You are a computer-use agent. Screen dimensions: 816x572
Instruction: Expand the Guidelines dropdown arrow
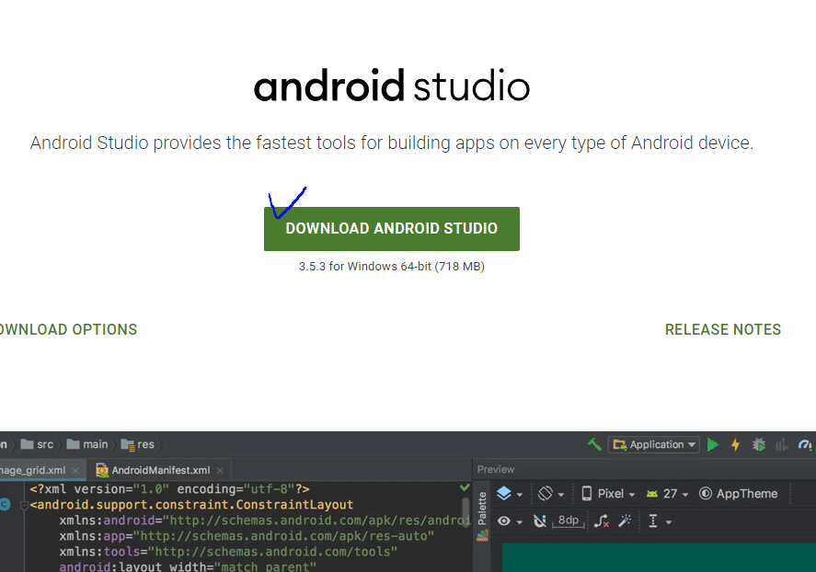(x=669, y=522)
